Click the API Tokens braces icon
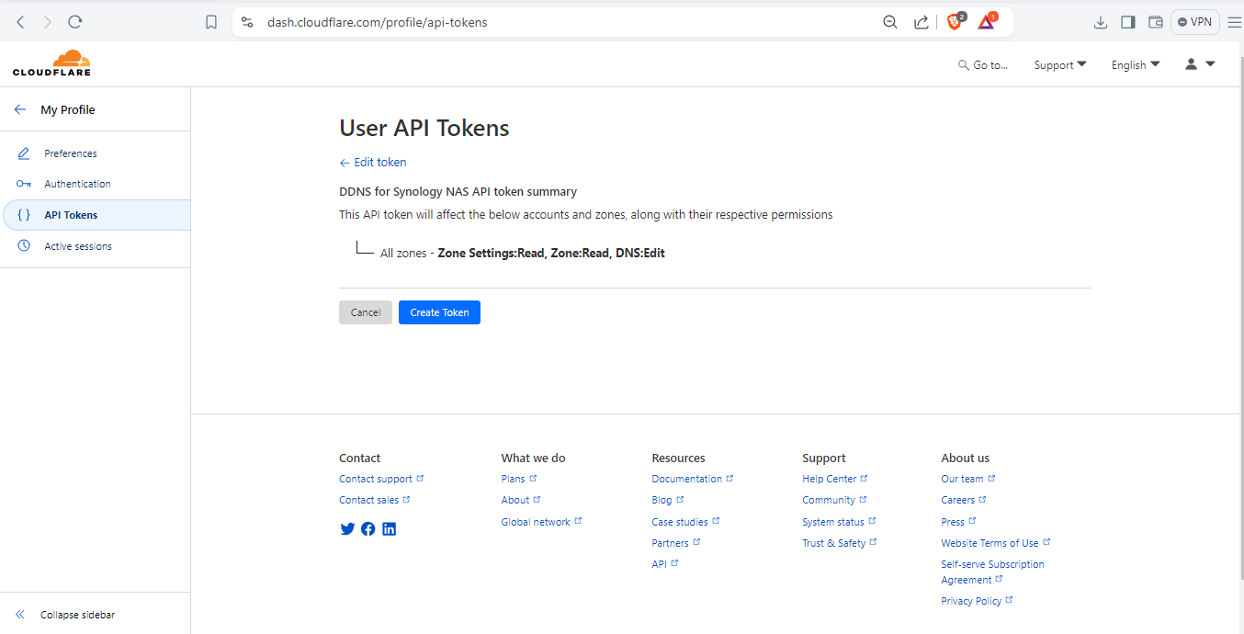The height and width of the screenshot is (634, 1244). tap(24, 215)
